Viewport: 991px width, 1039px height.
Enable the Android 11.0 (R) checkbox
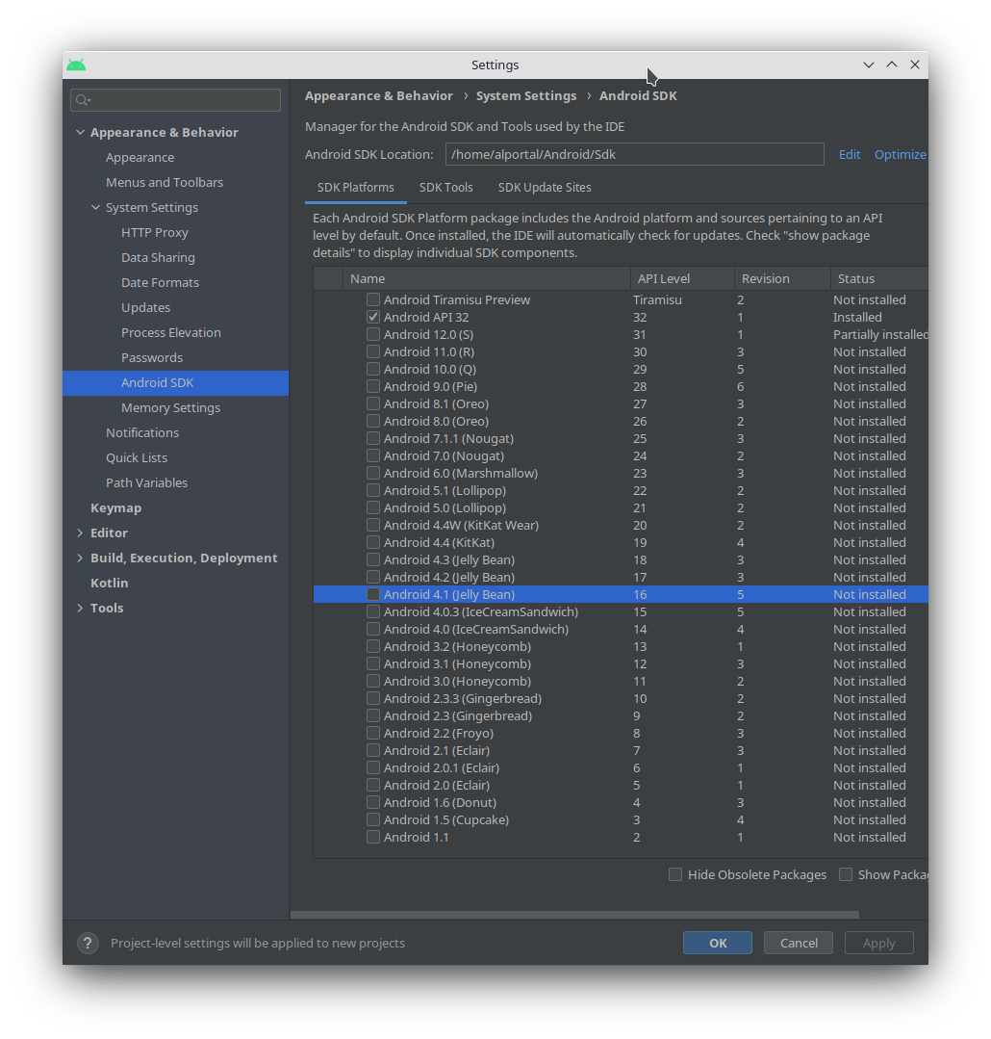tap(373, 351)
